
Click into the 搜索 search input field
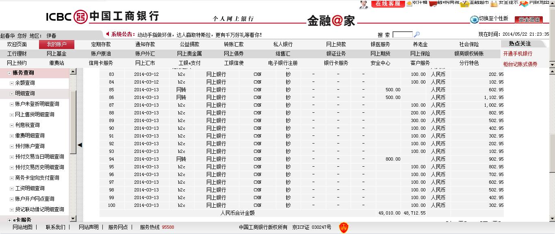(402, 35)
